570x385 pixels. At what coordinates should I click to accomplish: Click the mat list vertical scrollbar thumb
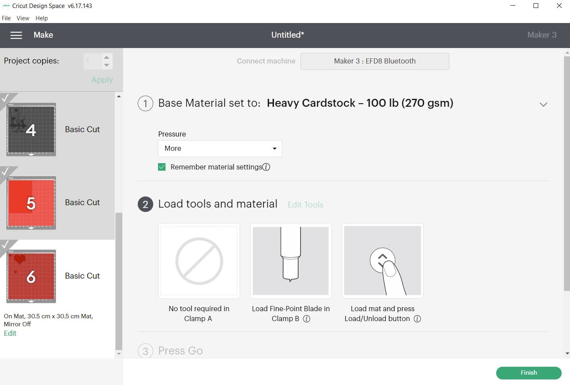click(x=119, y=281)
